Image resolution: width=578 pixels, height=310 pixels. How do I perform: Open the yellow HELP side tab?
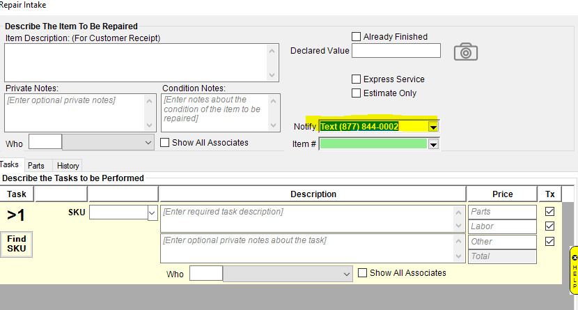pos(574,269)
